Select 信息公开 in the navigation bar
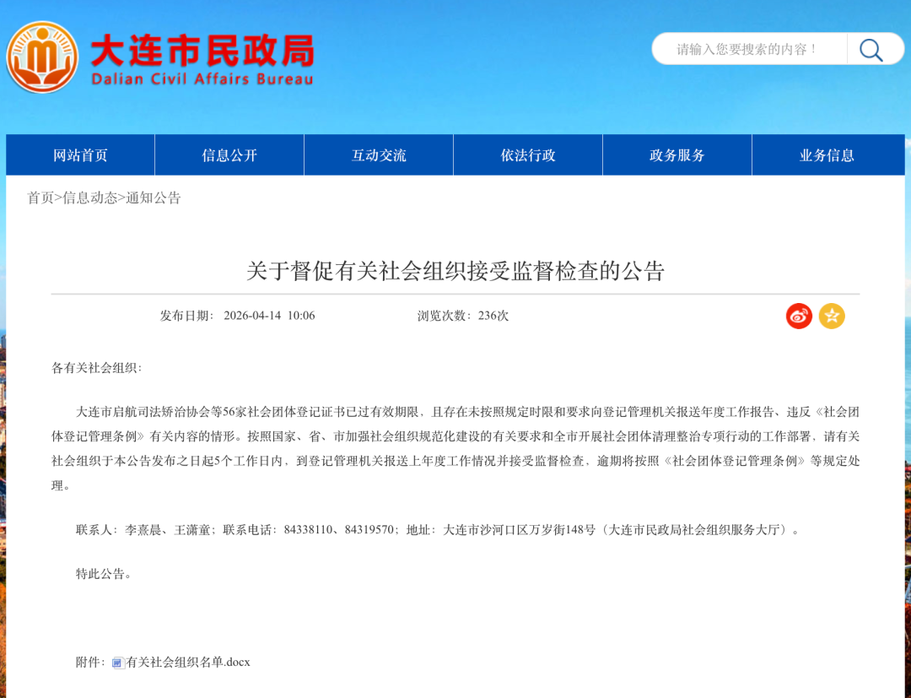The width and height of the screenshot is (911, 698). coord(229,155)
